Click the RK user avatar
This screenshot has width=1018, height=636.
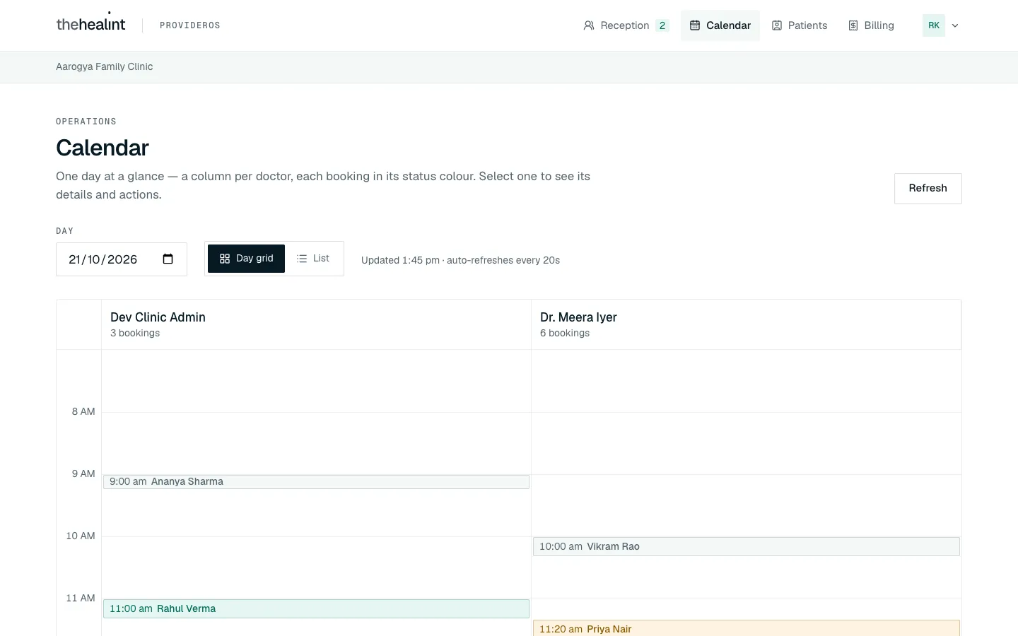tap(934, 25)
